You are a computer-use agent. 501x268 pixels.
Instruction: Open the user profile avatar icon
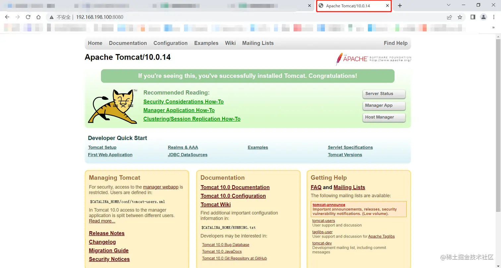coord(483,17)
